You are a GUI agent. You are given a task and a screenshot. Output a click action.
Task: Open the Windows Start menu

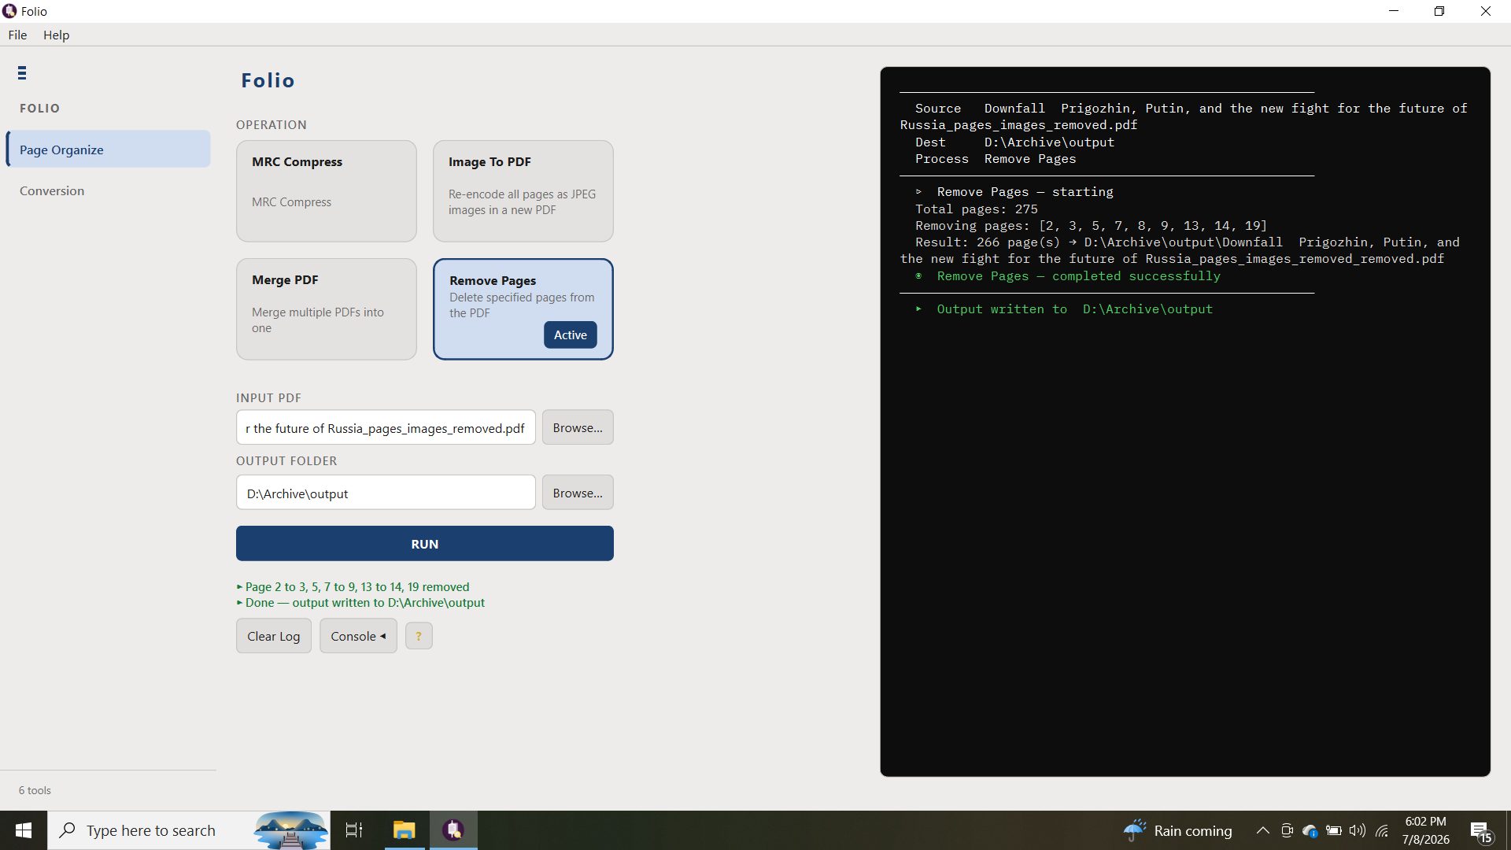(24, 830)
